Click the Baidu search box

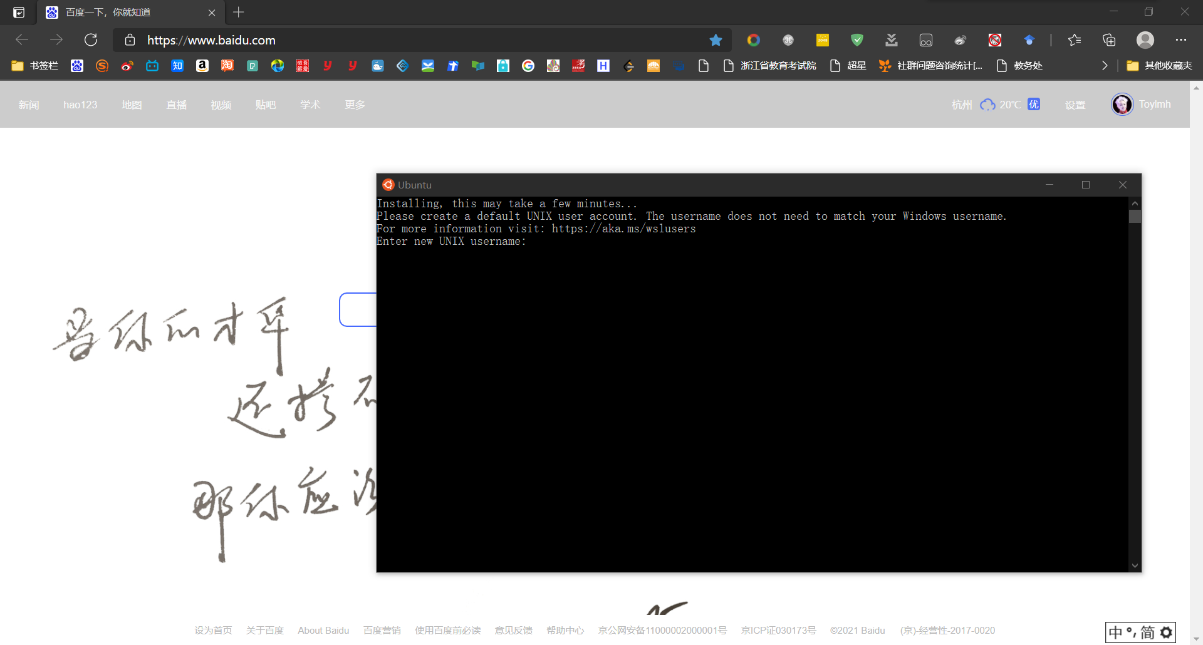(x=358, y=309)
